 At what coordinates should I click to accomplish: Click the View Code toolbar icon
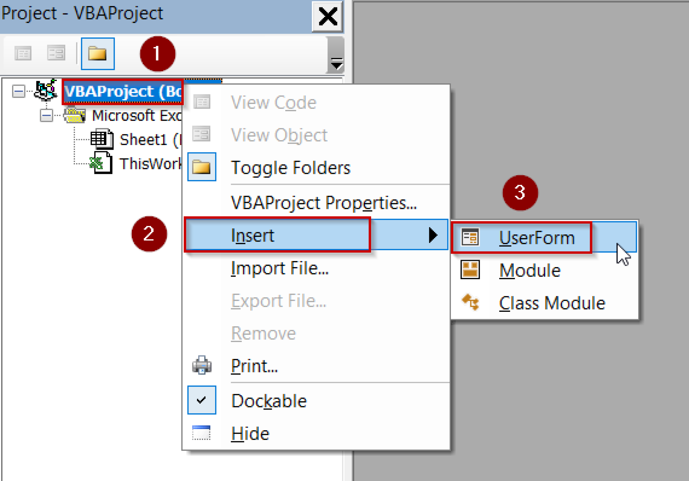coord(23,53)
